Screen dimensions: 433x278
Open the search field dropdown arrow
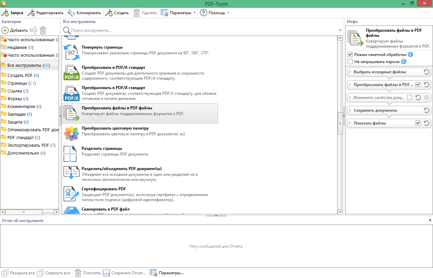[x=340, y=30]
